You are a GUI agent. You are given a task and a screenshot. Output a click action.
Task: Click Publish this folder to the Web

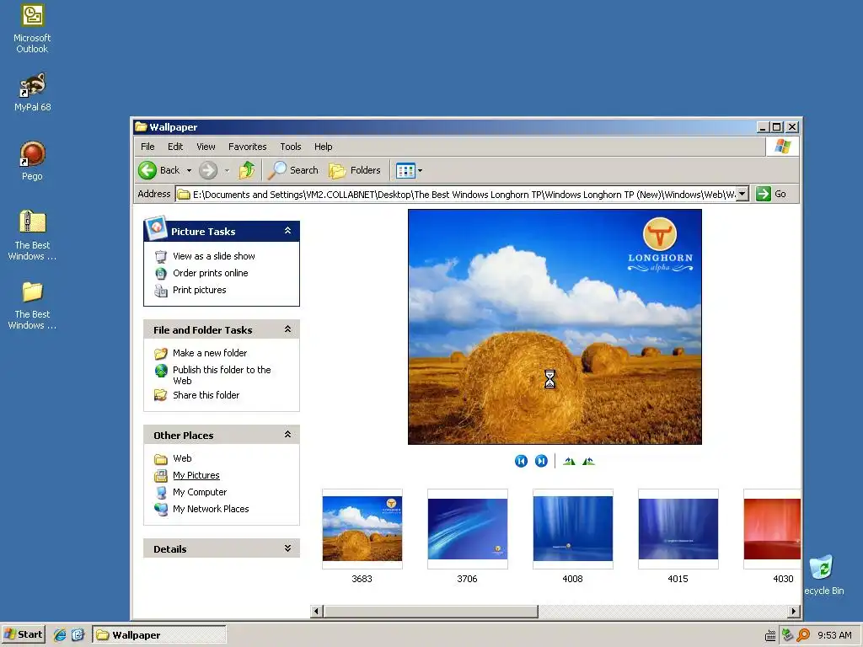[x=222, y=375]
